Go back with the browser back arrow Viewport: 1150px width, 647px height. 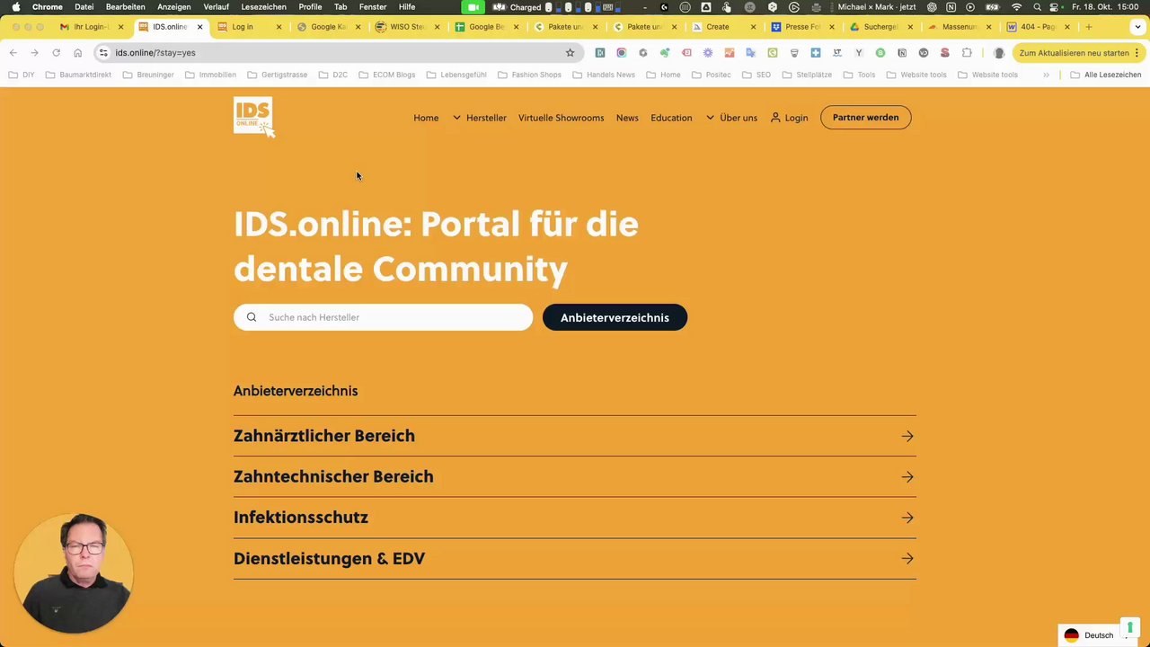point(13,53)
